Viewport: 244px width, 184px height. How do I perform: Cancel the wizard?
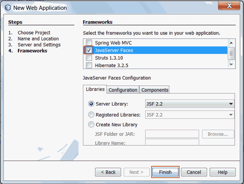(194, 172)
